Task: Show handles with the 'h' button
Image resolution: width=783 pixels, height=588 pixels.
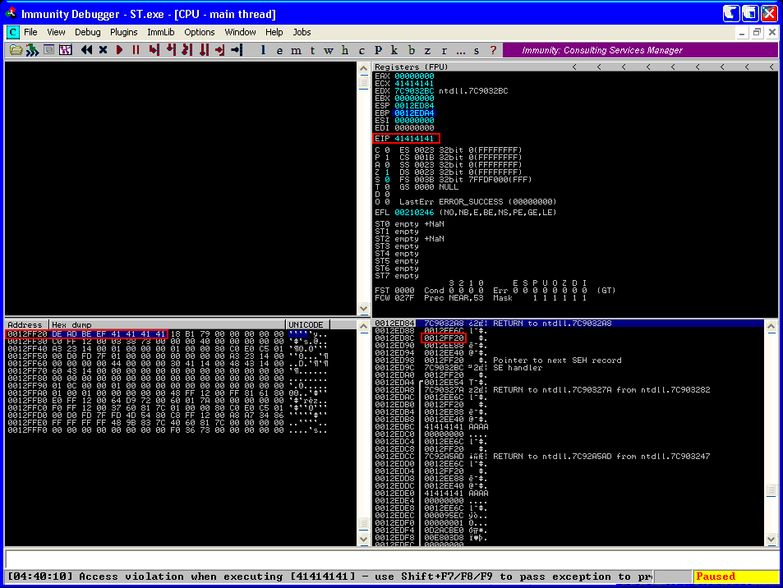Action: [x=345, y=50]
